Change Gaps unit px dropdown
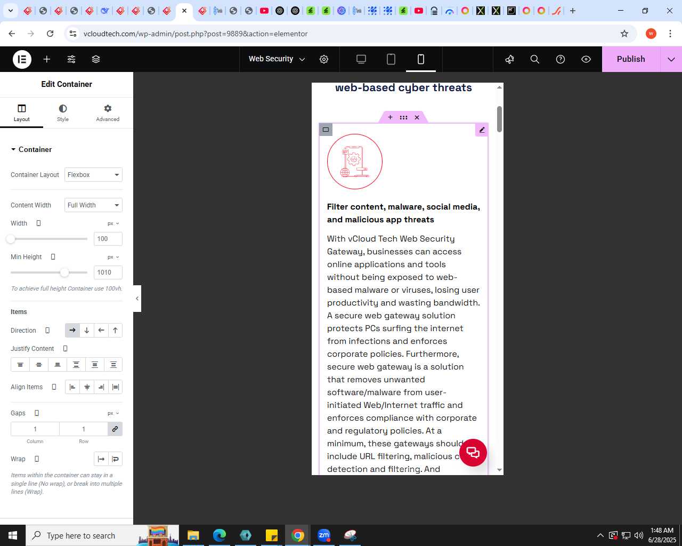The height and width of the screenshot is (546, 682). pos(113,413)
